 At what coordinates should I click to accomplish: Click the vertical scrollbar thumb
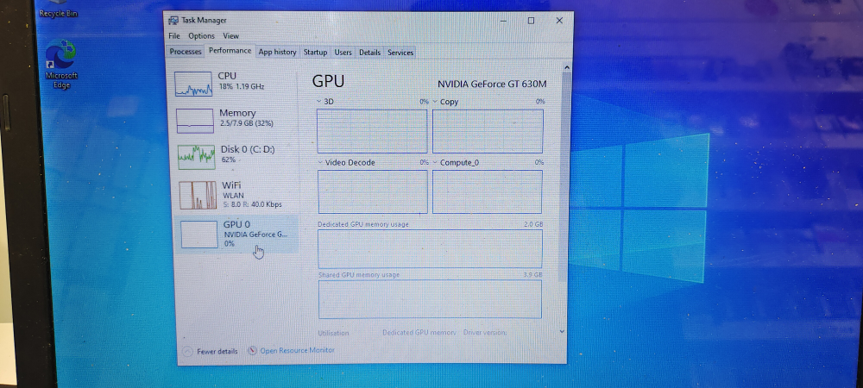click(565, 176)
